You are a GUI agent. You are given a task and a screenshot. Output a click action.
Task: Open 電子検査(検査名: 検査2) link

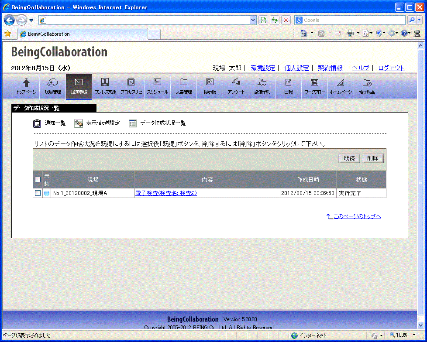tap(166, 193)
